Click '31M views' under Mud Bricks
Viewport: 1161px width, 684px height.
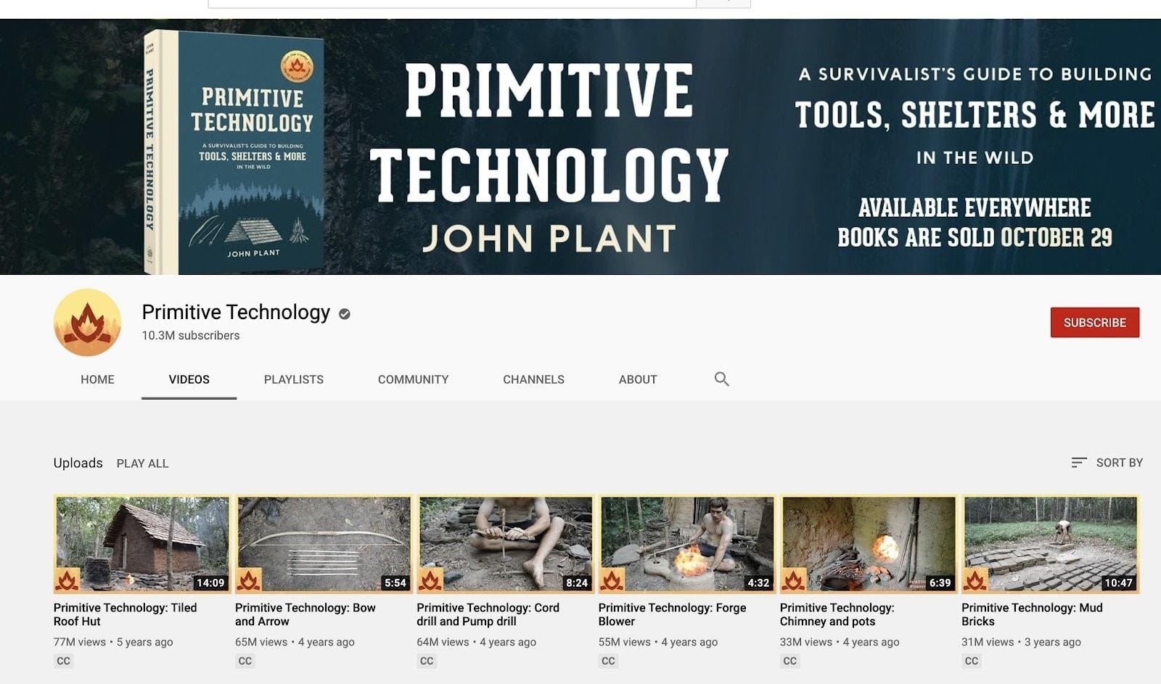point(988,642)
